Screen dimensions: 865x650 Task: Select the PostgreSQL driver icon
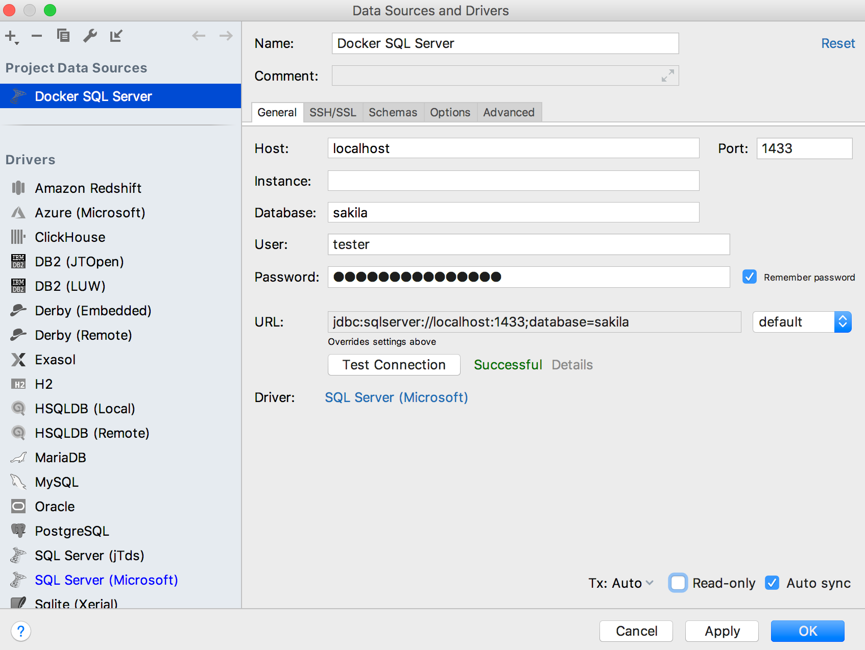pyautogui.click(x=18, y=531)
